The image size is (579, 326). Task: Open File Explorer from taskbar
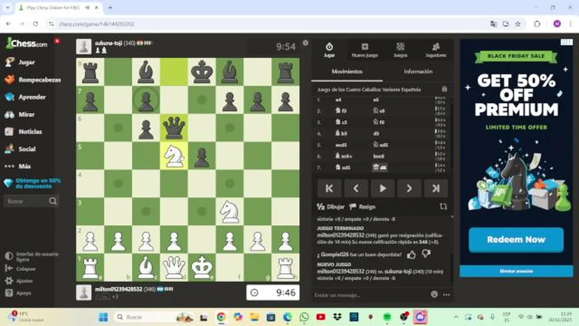click(x=254, y=316)
